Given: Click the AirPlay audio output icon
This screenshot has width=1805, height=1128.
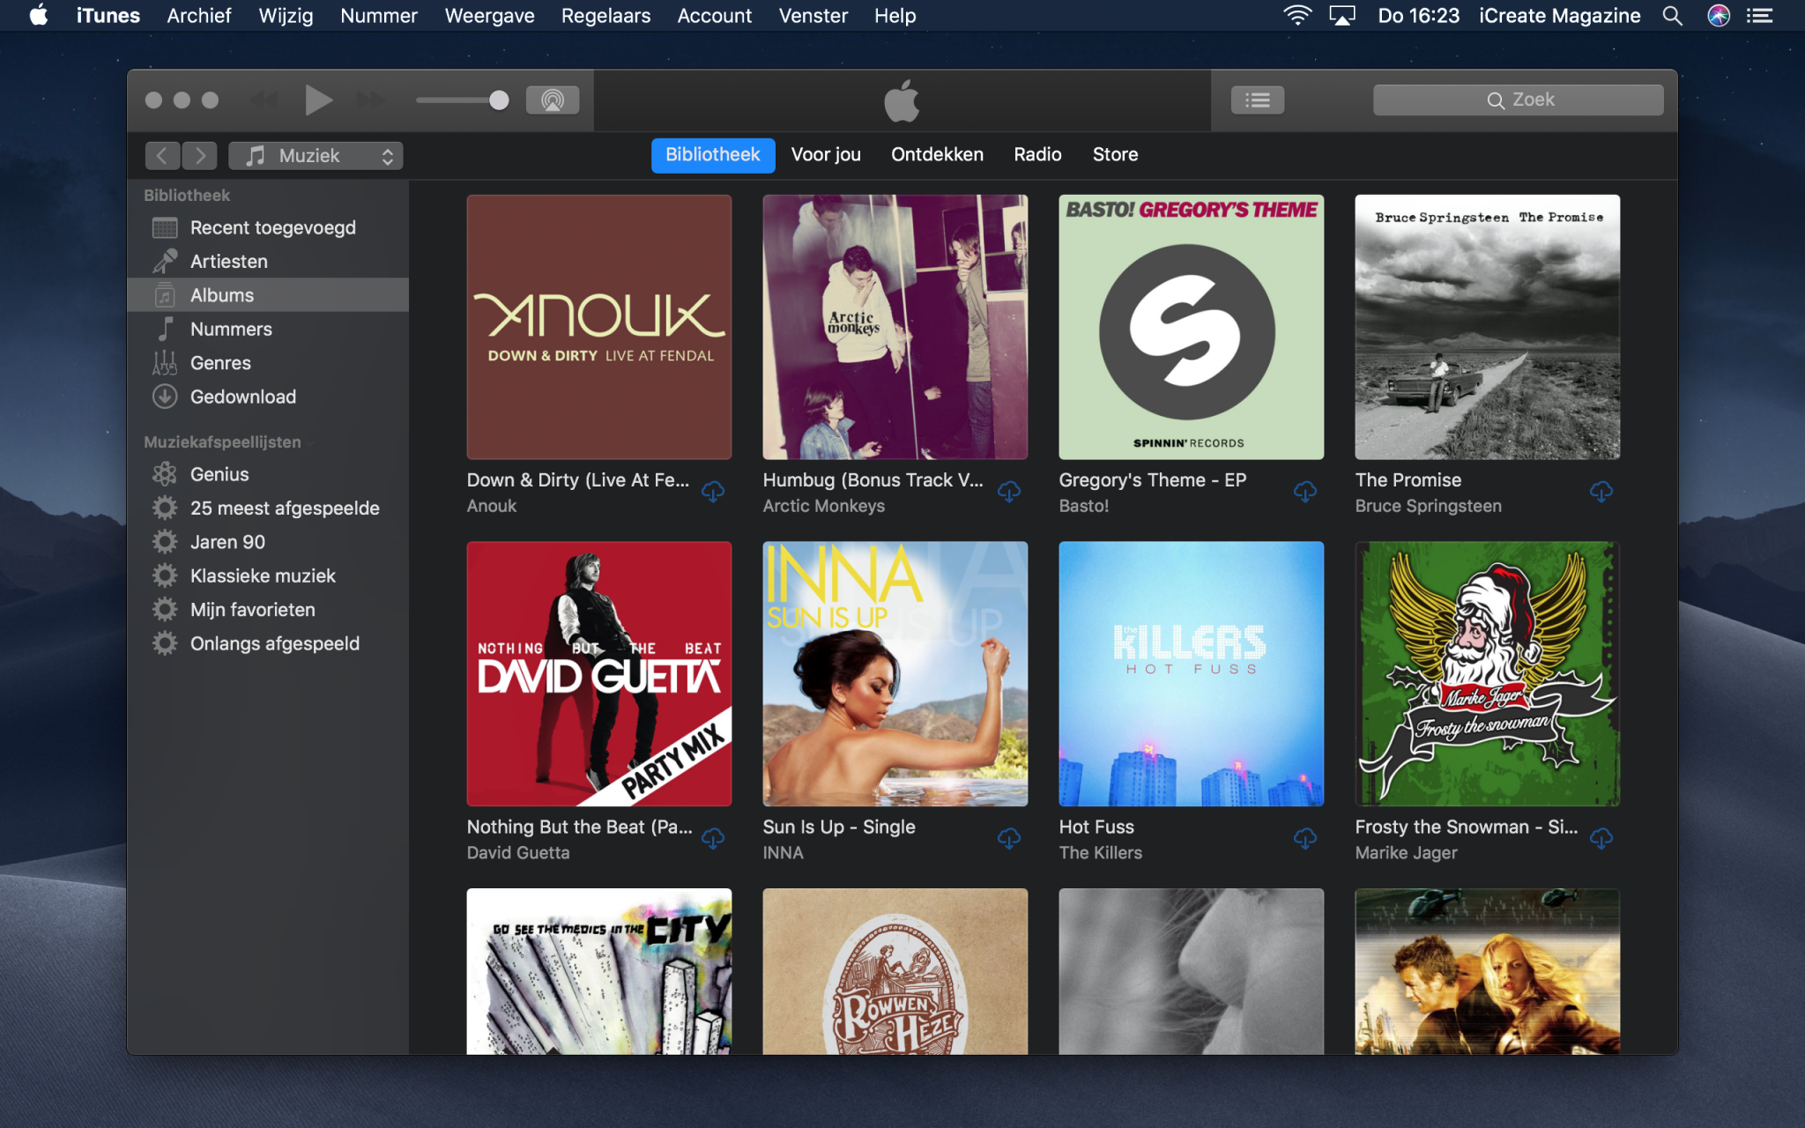Looking at the screenshot, I should [x=552, y=100].
